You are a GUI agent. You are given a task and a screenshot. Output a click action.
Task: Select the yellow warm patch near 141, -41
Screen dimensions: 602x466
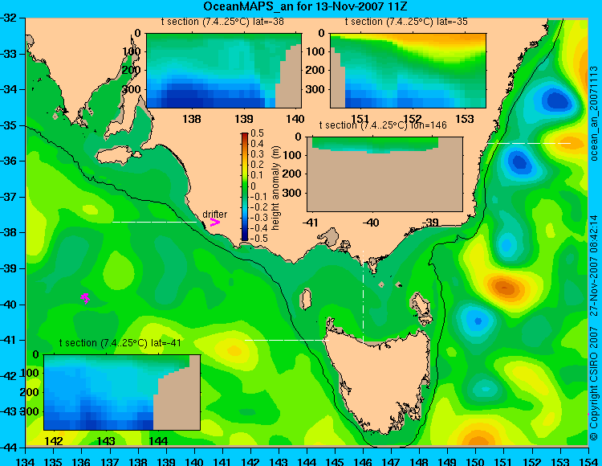point(233,350)
